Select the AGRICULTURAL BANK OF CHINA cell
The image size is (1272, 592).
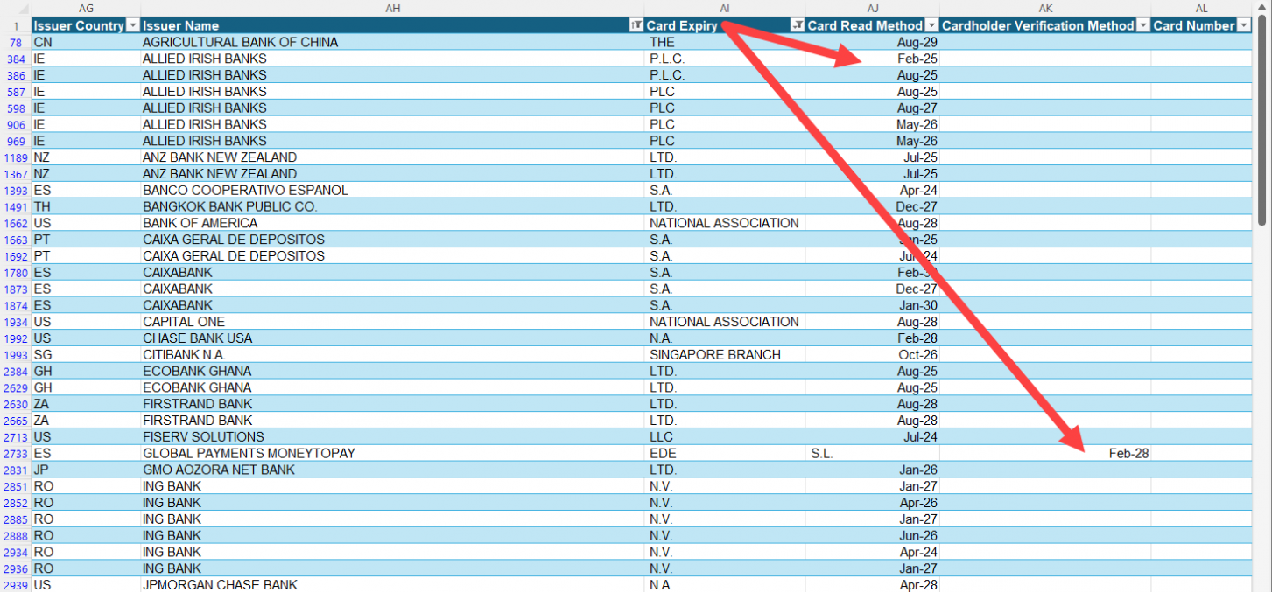391,43
